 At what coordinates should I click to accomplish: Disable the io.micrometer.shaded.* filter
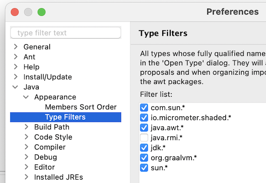coord(144,118)
